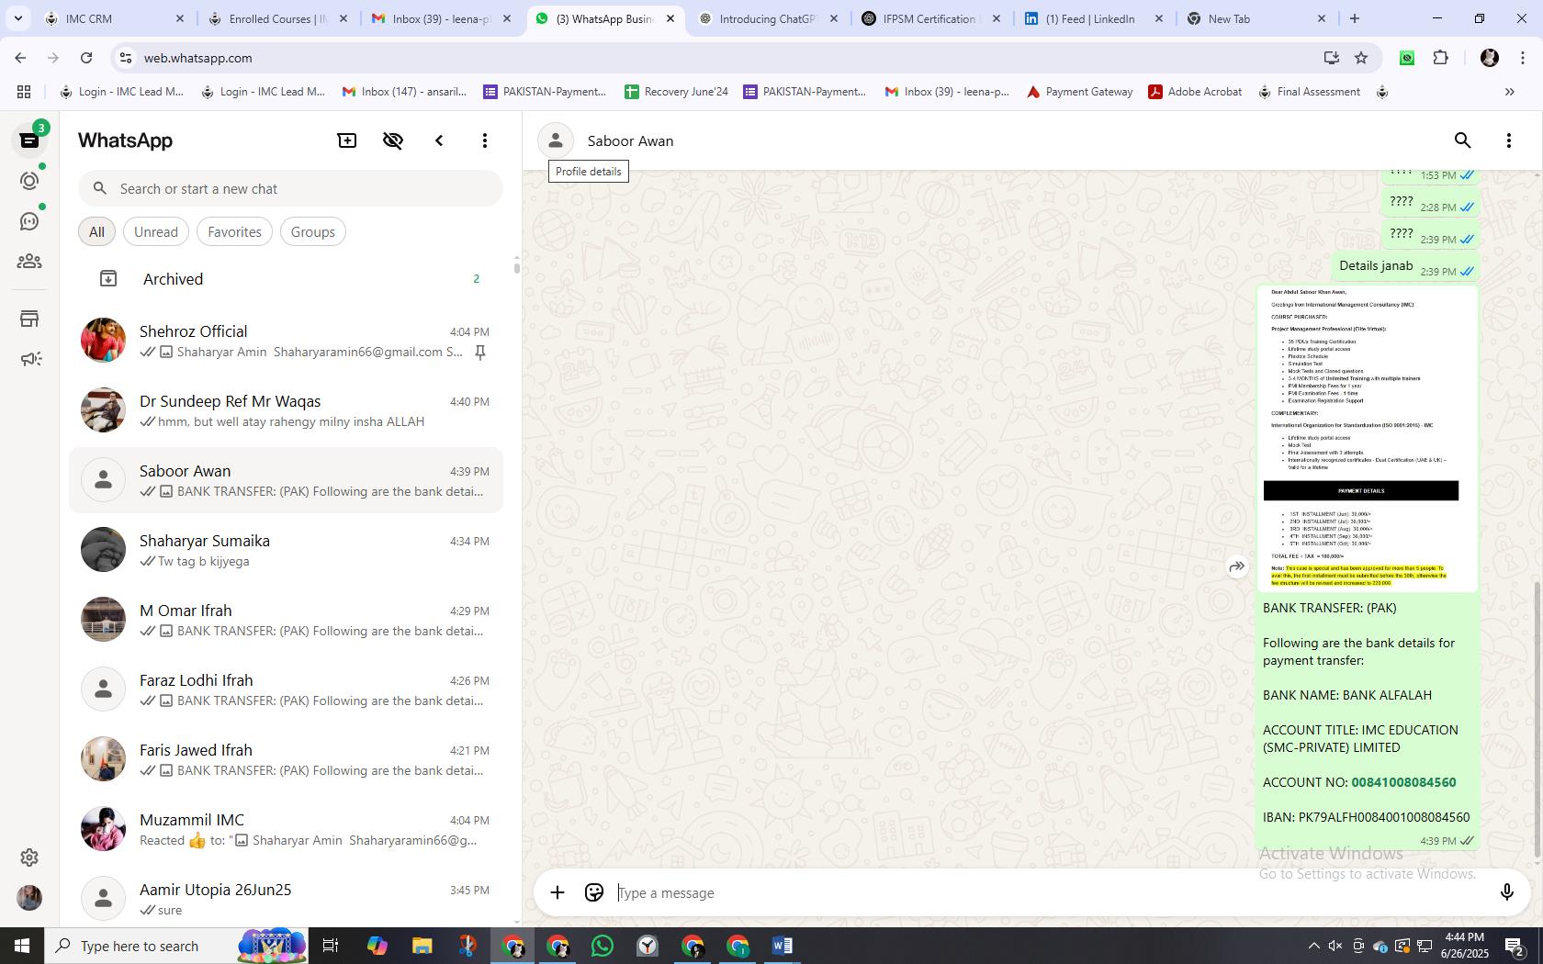The image size is (1543, 964).
Task: Open the Channels icon in sidebar
Action: click(29, 221)
